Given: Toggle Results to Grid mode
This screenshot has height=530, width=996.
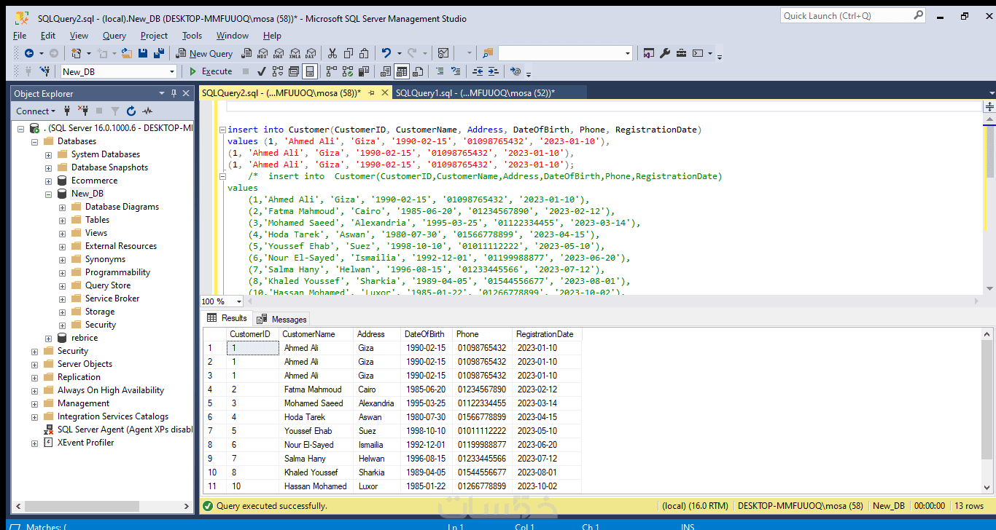Looking at the screenshot, I should click(x=402, y=71).
